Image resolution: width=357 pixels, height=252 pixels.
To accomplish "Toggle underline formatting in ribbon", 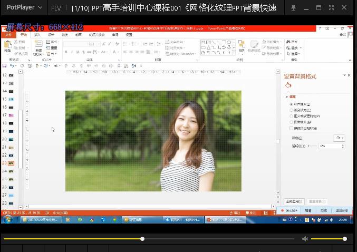I will 78,52.
